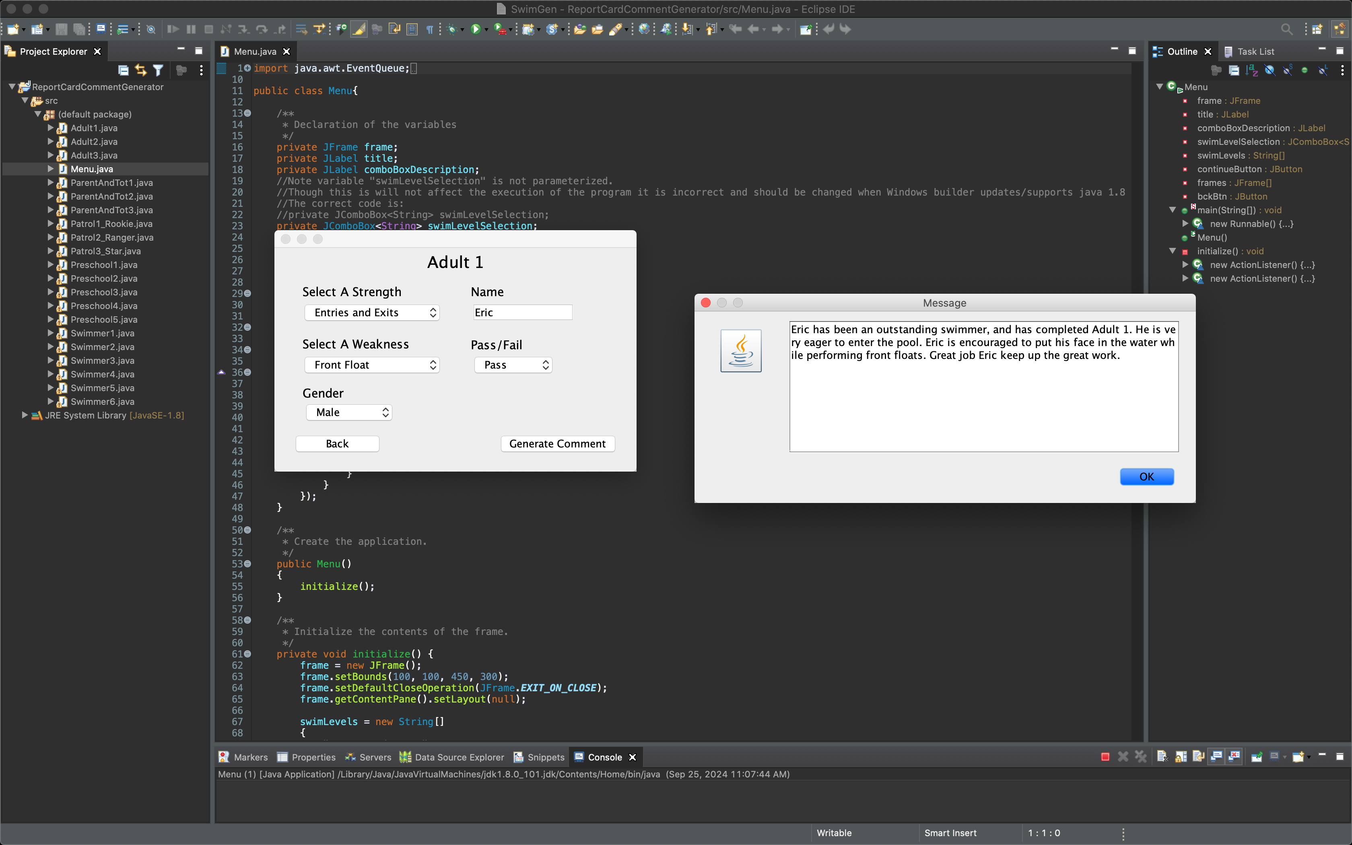This screenshot has height=845, width=1352.
Task: Click Pin Console icon
Action: coord(1257,757)
